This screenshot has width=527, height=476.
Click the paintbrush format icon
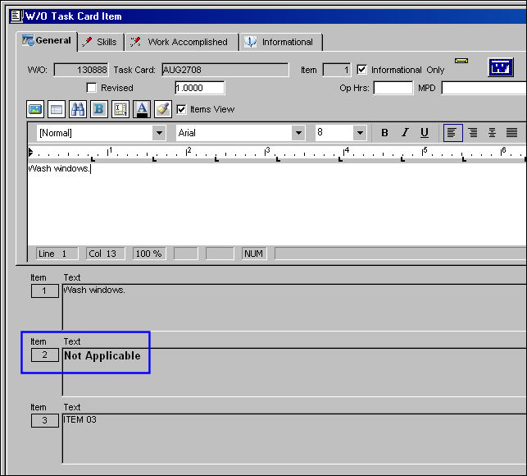point(162,109)
